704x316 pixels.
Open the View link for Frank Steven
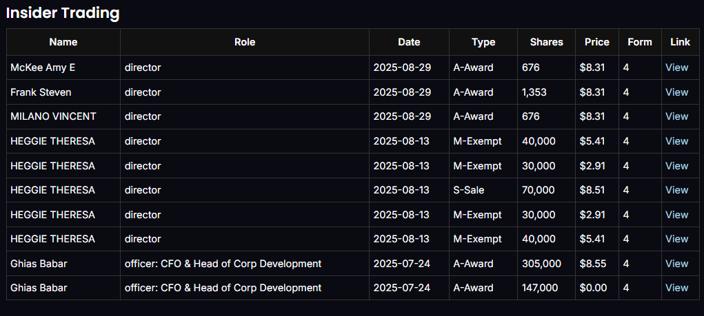pyautogui.click(x=676, y=92)
